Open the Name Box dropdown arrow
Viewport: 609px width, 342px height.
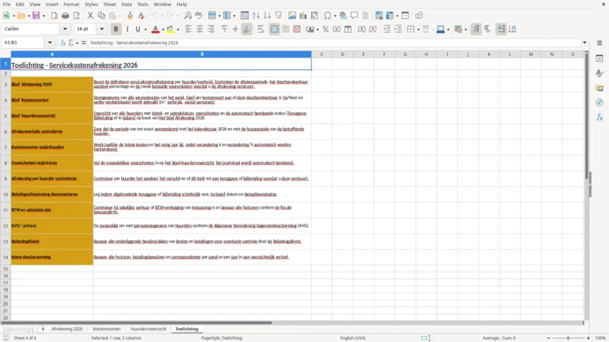tap(50, 43)
